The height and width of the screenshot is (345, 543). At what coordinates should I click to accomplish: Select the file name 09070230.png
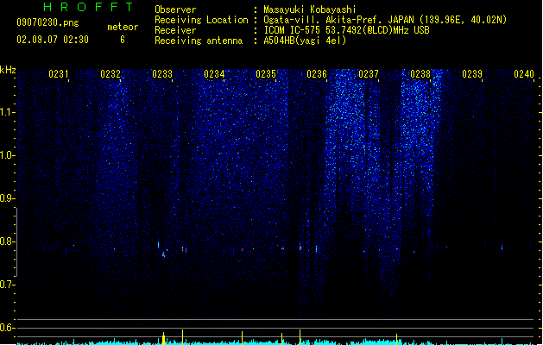tap(47, 22)
